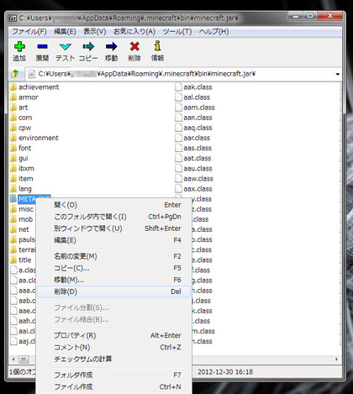The image size is (353, 394).
Task: Select the aax.class file
Action: 193,189
